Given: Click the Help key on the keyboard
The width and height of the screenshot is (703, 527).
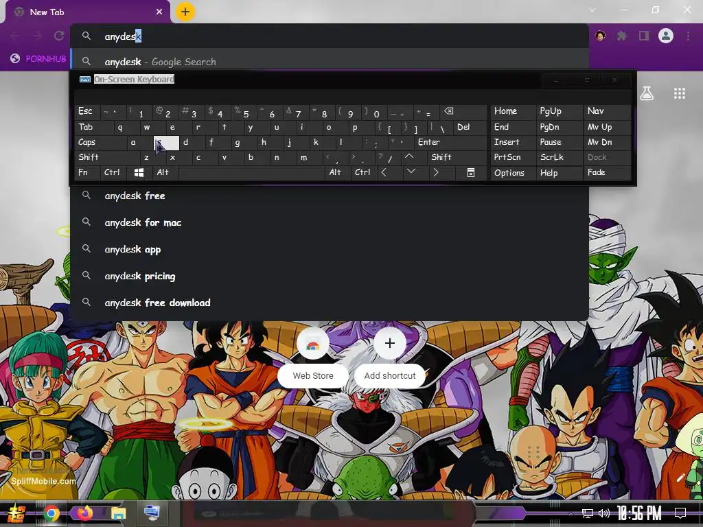Looking at the screenshot, I should (x=559, y=172).
